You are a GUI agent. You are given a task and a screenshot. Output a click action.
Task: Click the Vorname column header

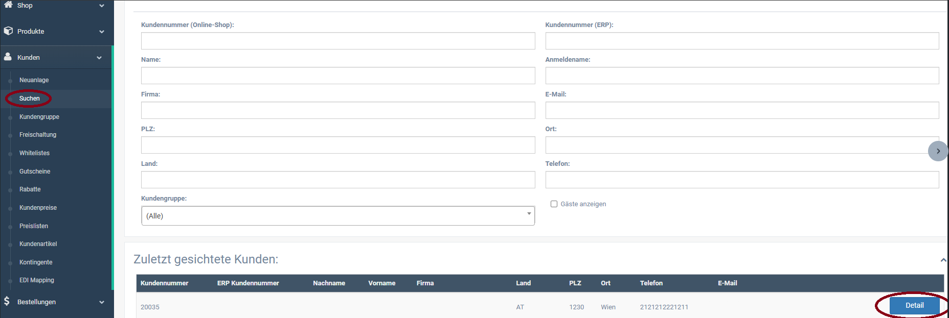(x=381, y=283)
